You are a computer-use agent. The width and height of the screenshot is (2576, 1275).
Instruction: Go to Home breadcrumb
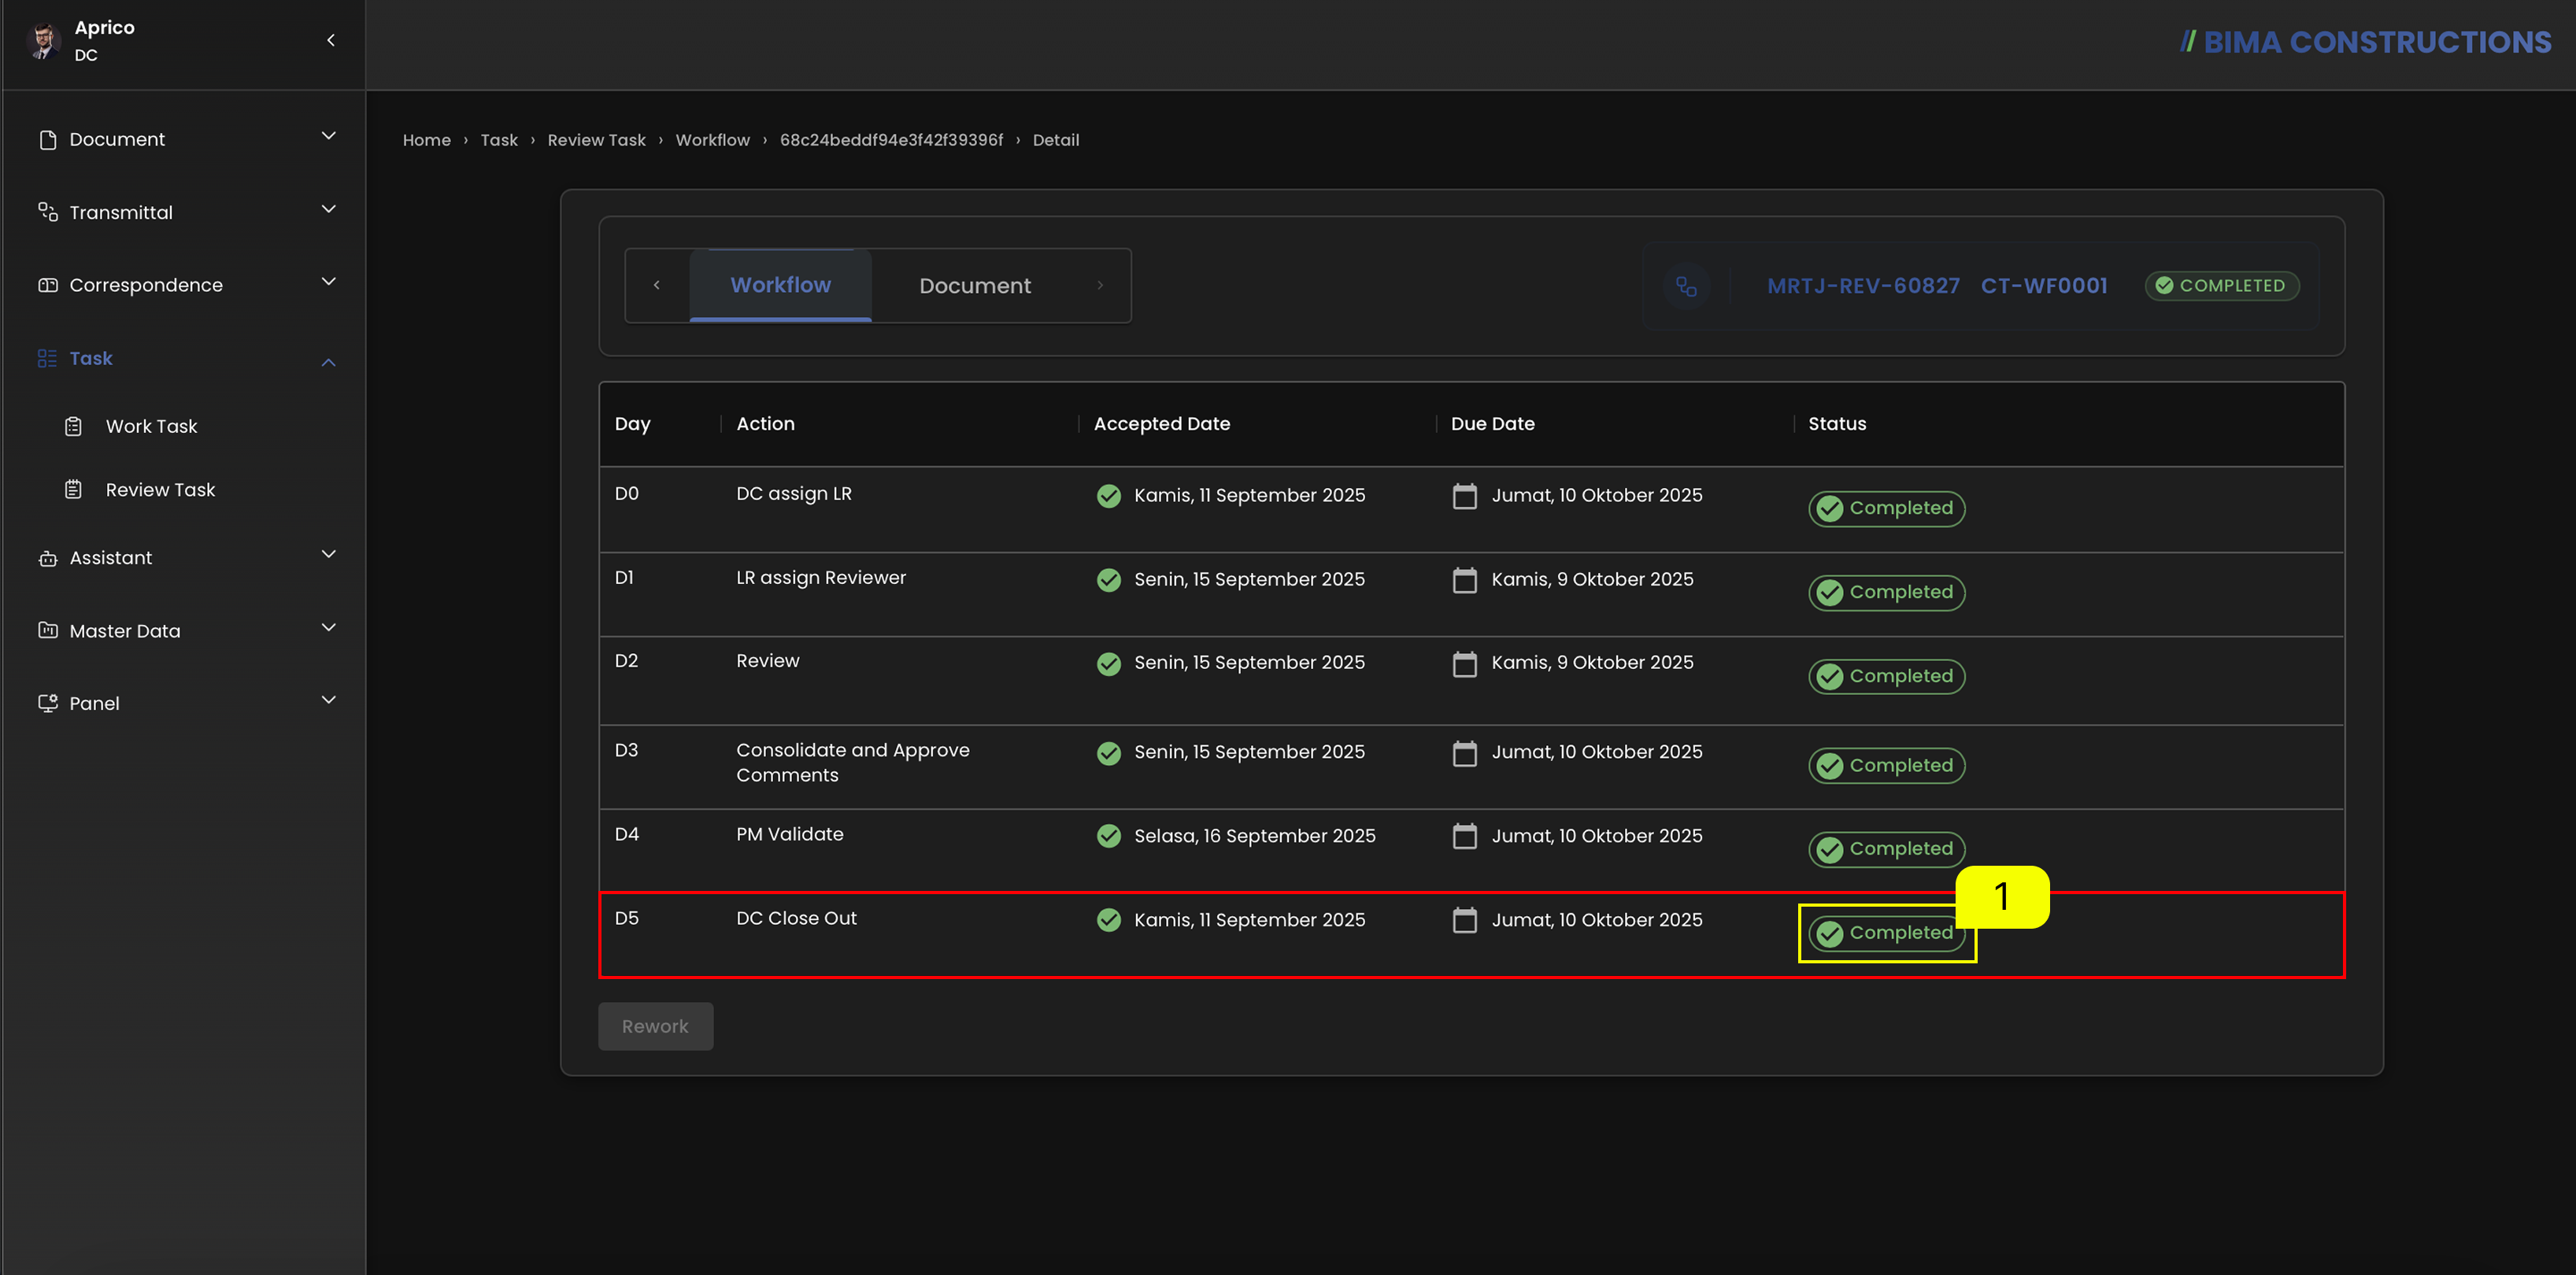tap(426, 140)
